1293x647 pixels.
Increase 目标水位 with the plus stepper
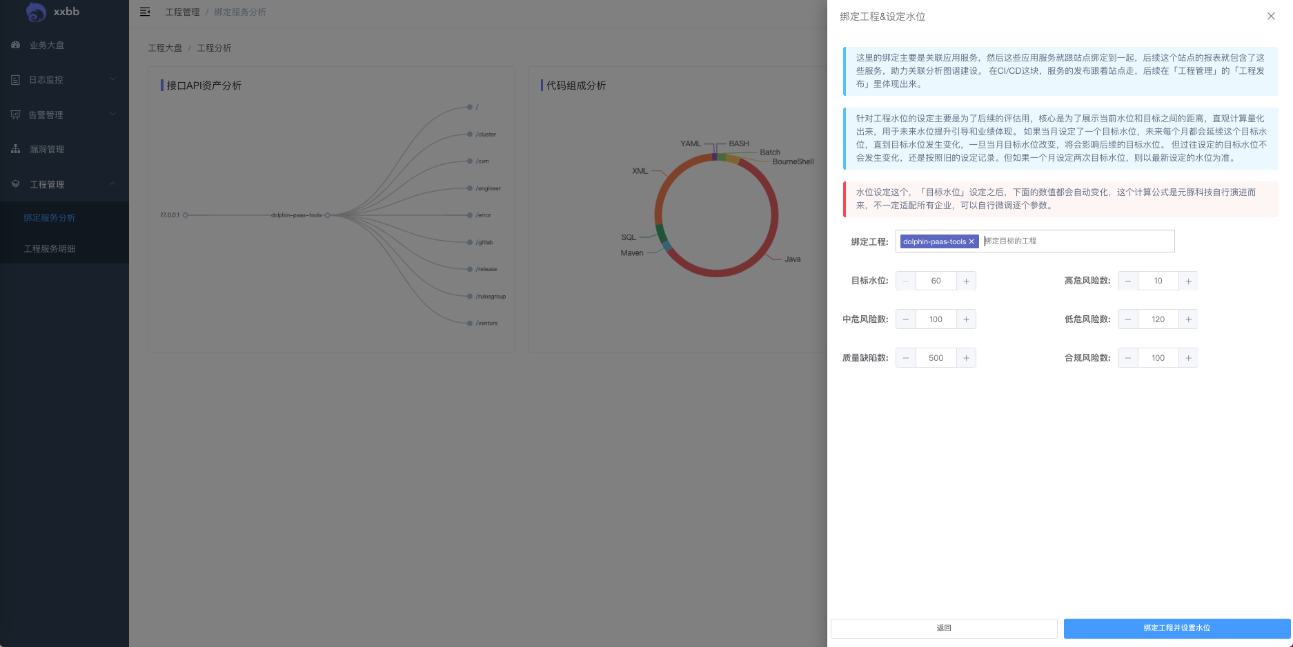coord(966,281)
